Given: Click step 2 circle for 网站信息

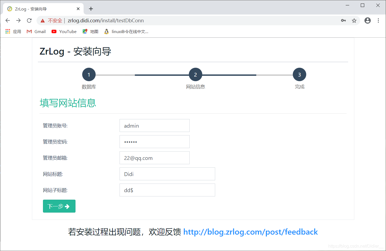Looking at the screenshot, I should [x=196, y=74].
